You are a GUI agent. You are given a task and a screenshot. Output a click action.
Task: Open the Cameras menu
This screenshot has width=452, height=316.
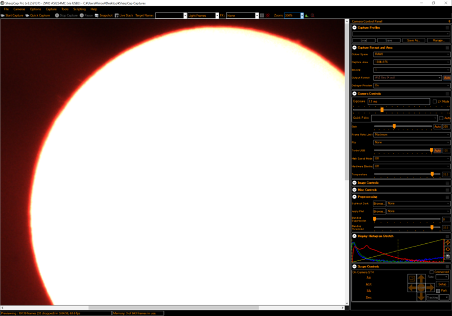tap(19, 9)
